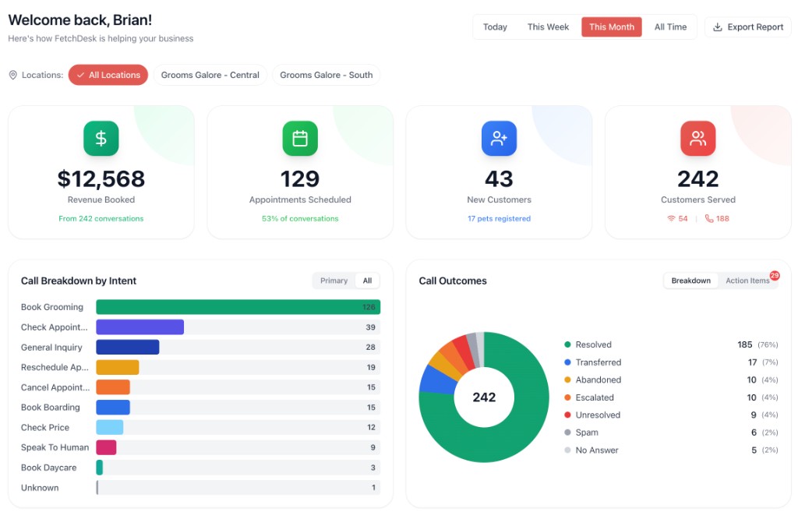Click the download icon on Export Report button
Viewport: 798px width, 519px height.
718,26
